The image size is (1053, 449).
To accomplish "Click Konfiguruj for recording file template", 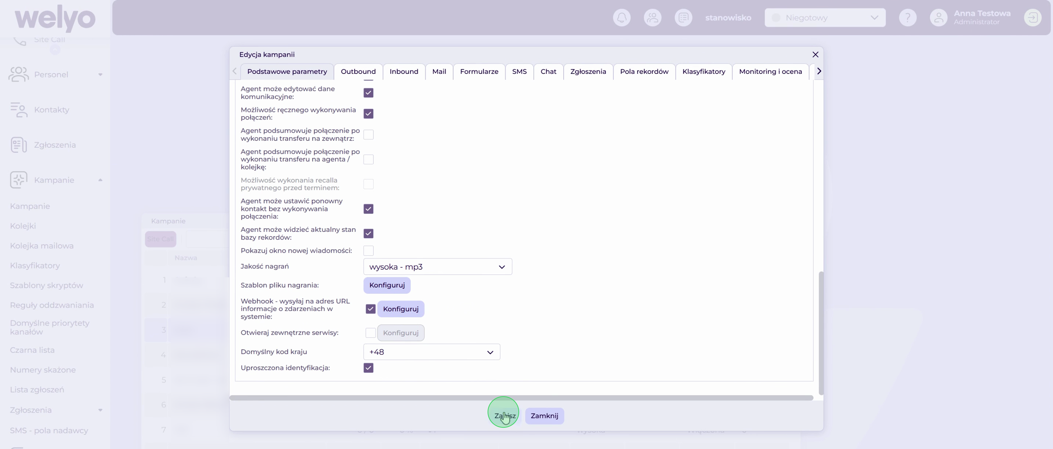I will tap(387, 285).
